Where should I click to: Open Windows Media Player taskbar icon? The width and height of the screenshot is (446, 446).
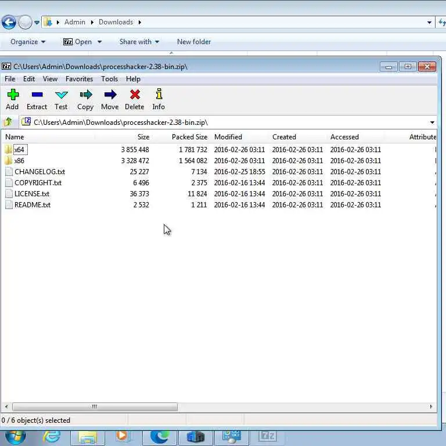[x=123, y=437]
